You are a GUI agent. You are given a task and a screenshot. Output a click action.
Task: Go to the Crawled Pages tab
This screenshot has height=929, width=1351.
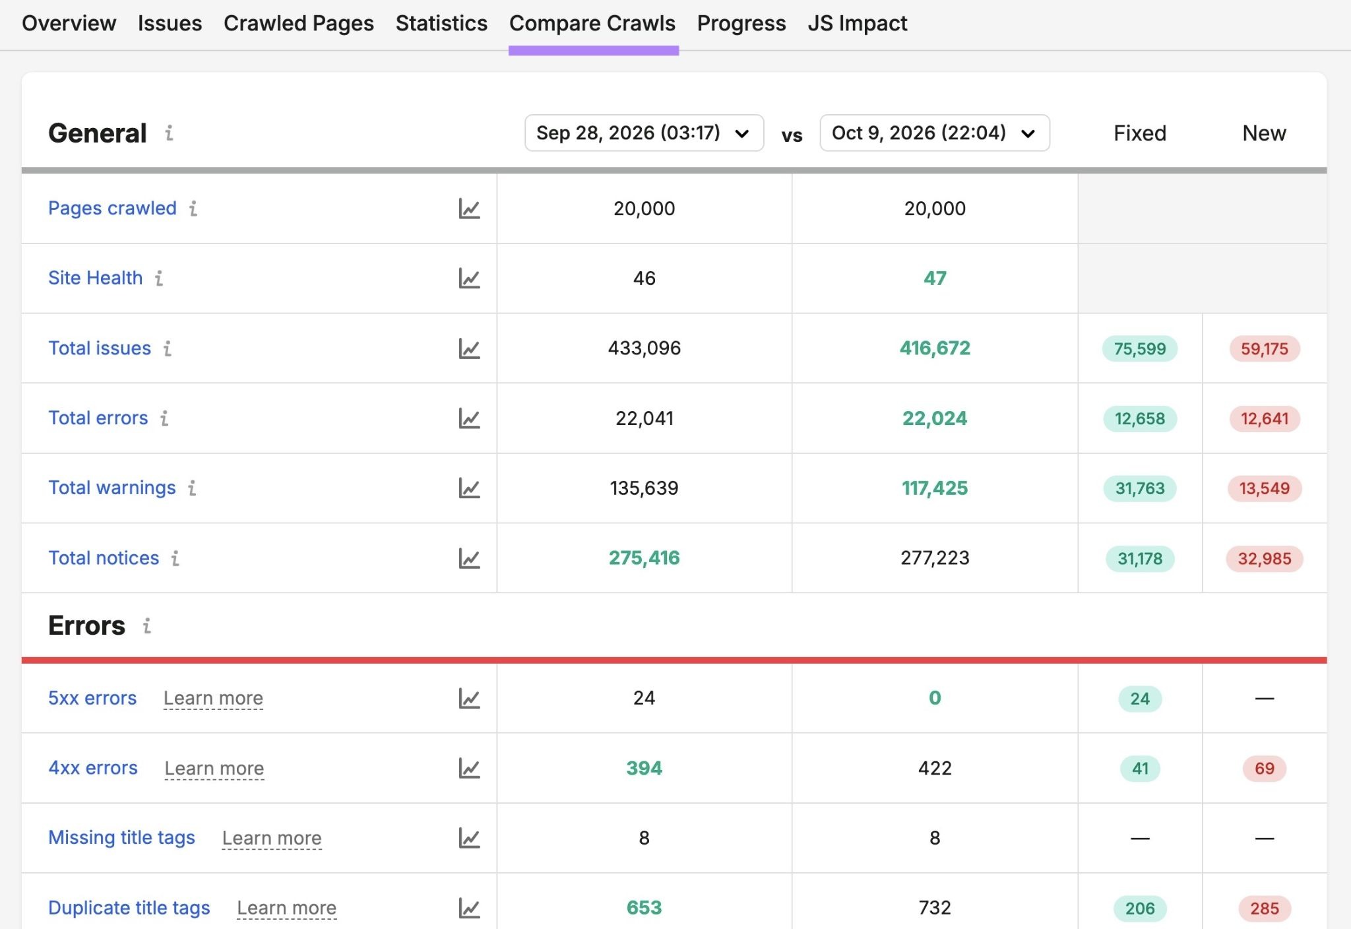point(299,24)
